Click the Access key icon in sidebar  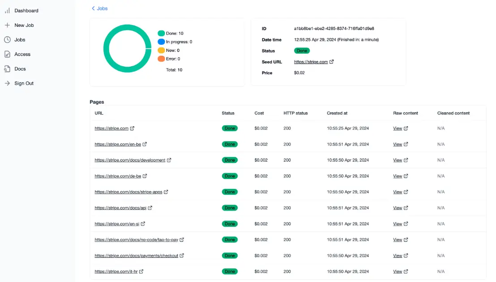[8, 54]
